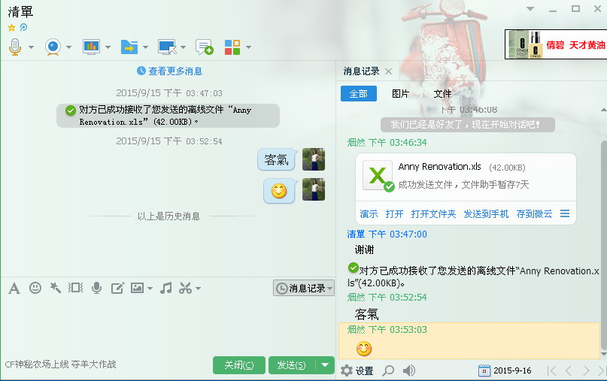The width and height of the screenshot is (607, 381).
Task: Start a voice call with the microphone icon
Action: [x=15, y=47]
